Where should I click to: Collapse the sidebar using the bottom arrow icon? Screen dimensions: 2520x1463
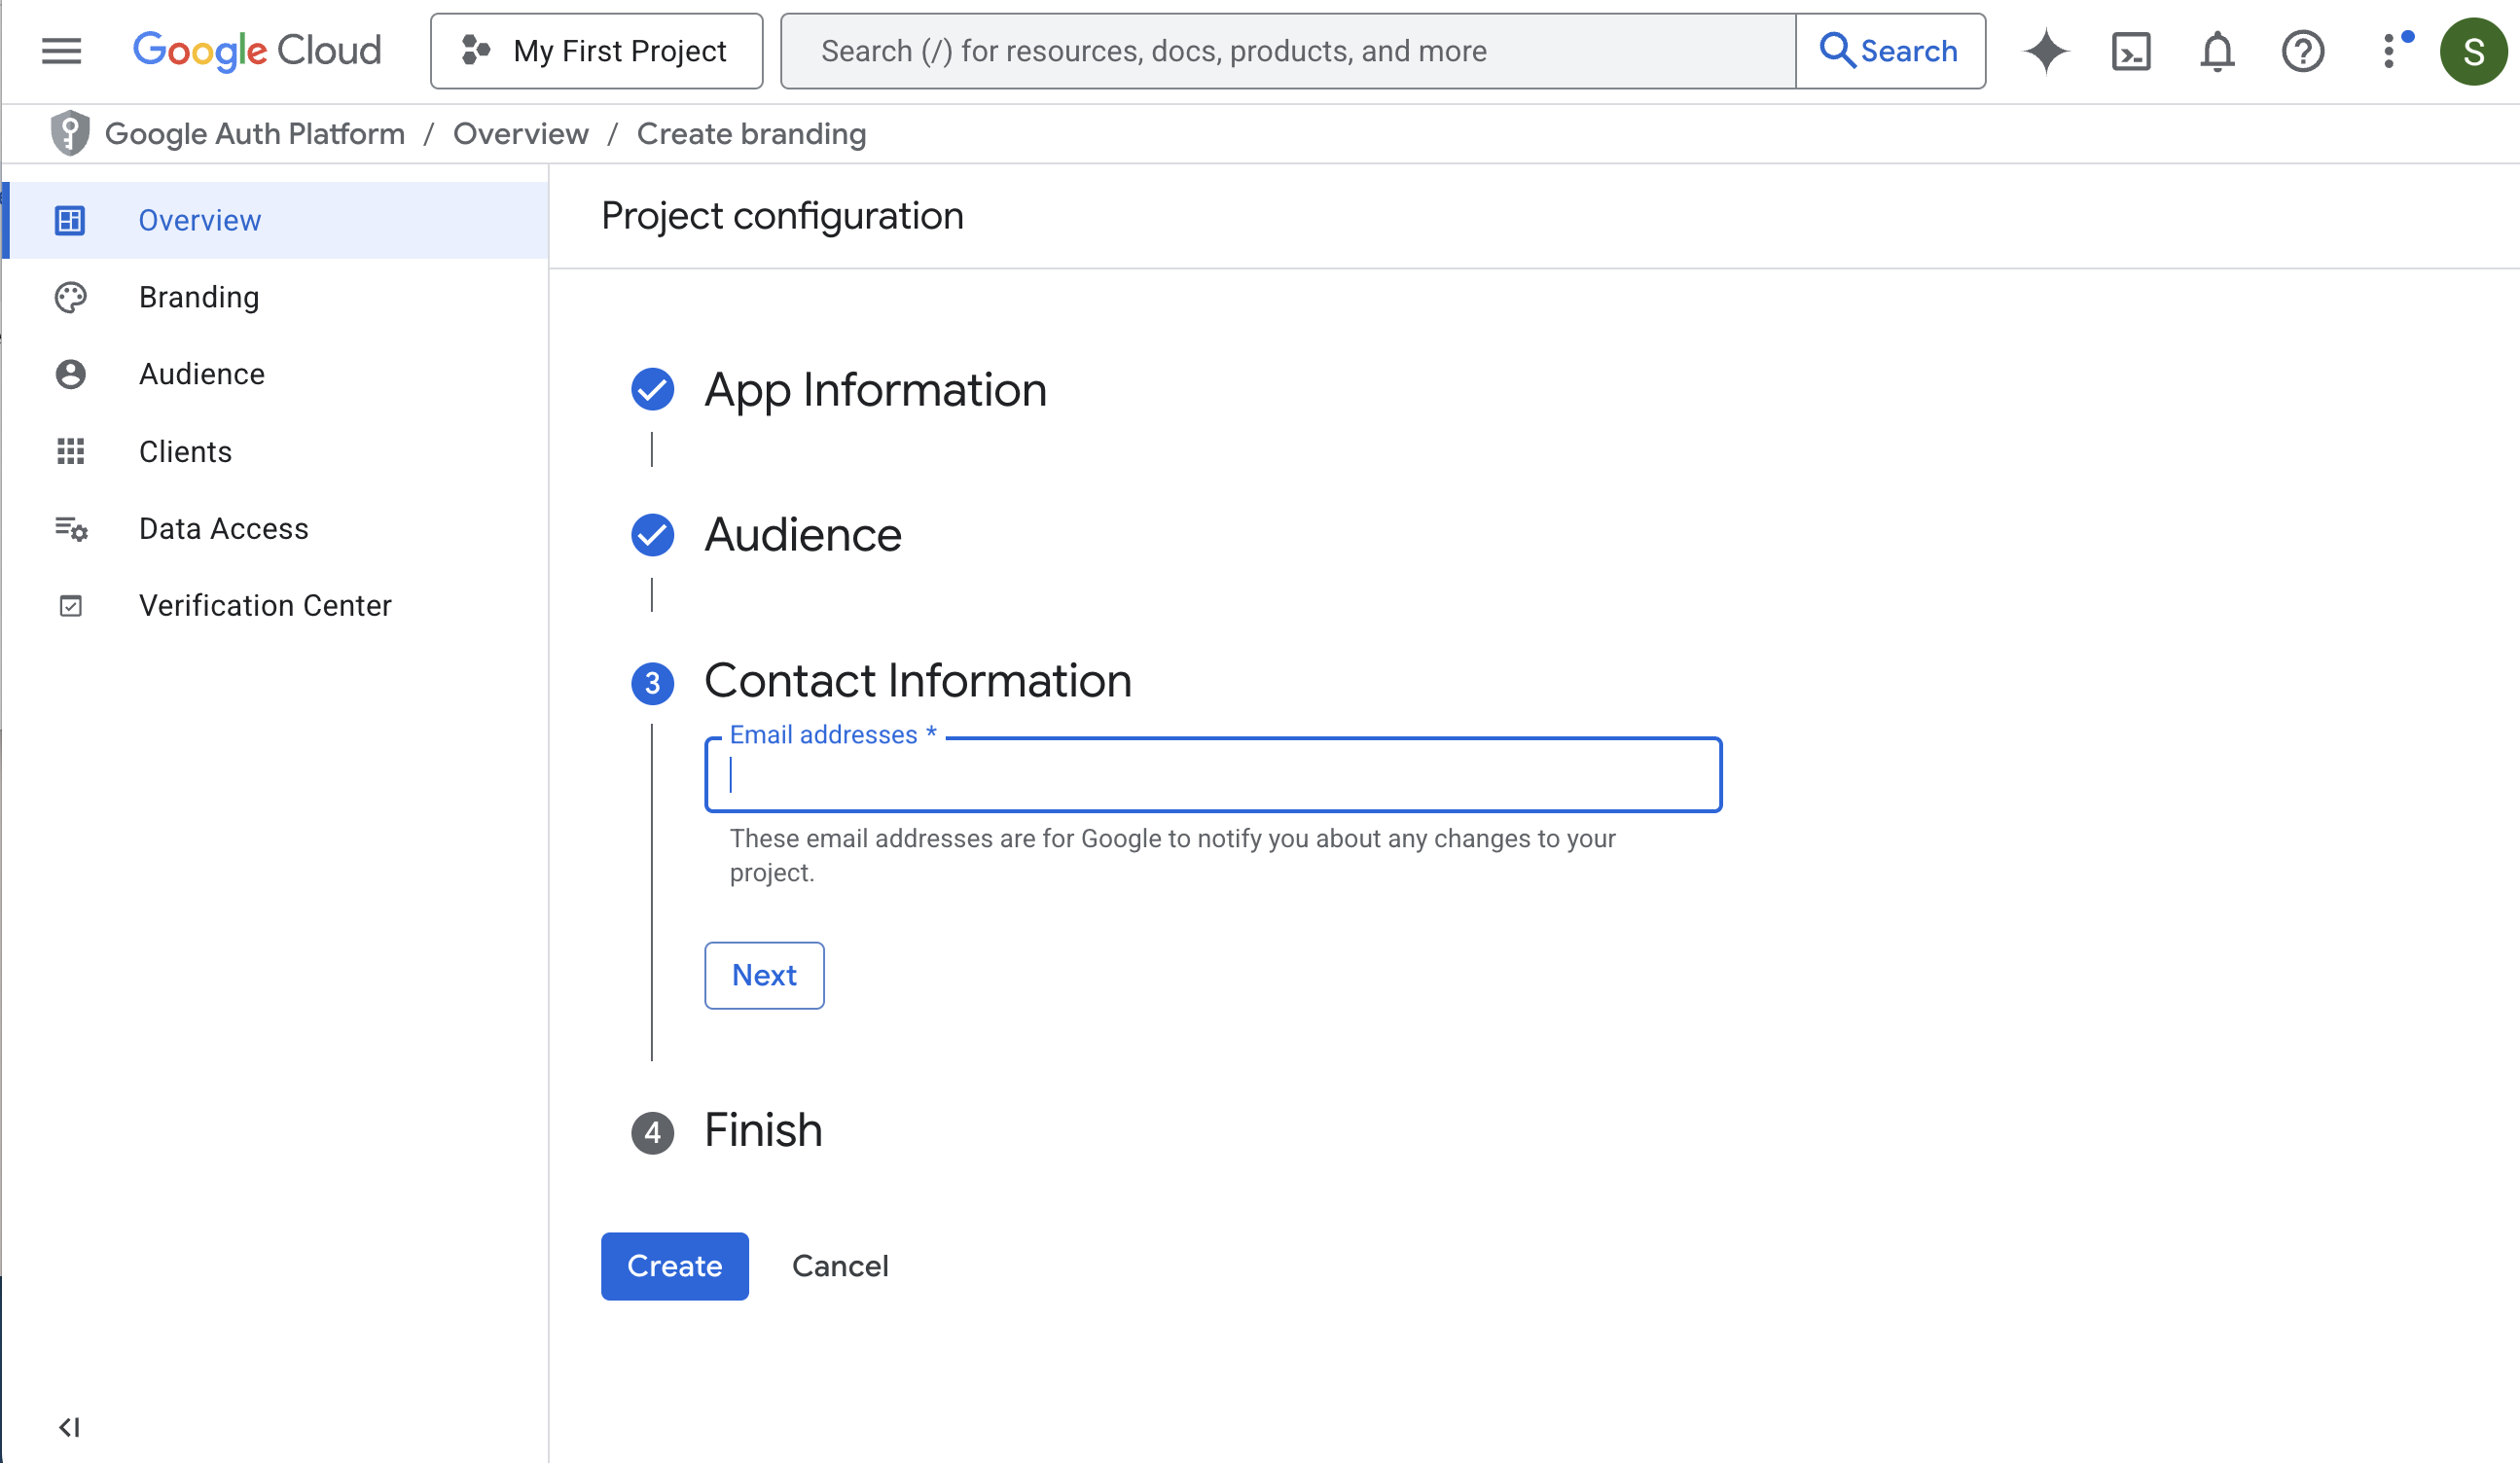tap(69, 1427)
